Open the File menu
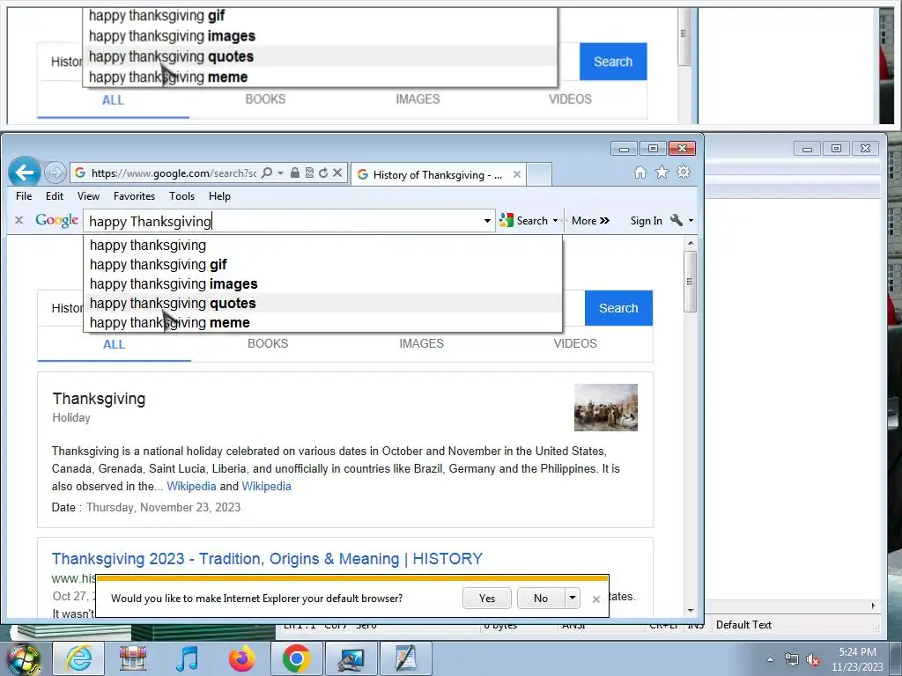 coord(24,196)
